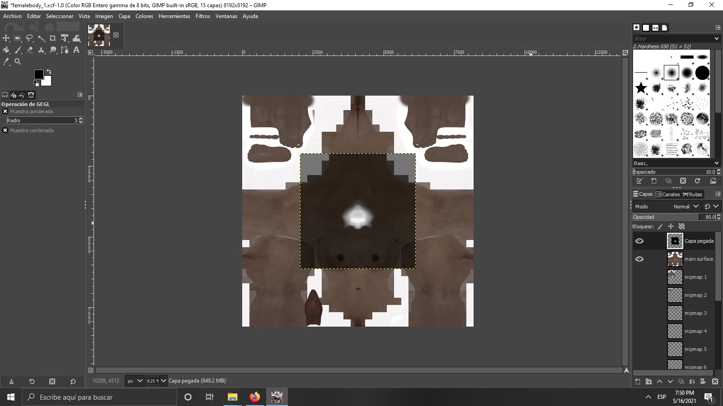
Task: Toggle visibility of main surface layer
Action: [639, 259]
